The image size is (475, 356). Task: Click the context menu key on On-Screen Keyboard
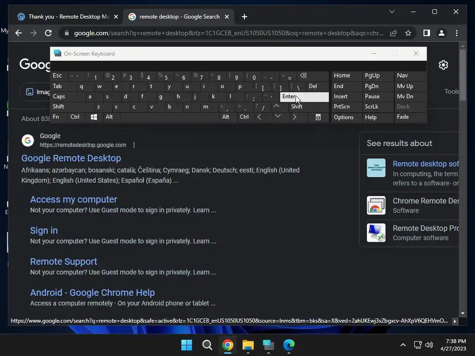318,117
